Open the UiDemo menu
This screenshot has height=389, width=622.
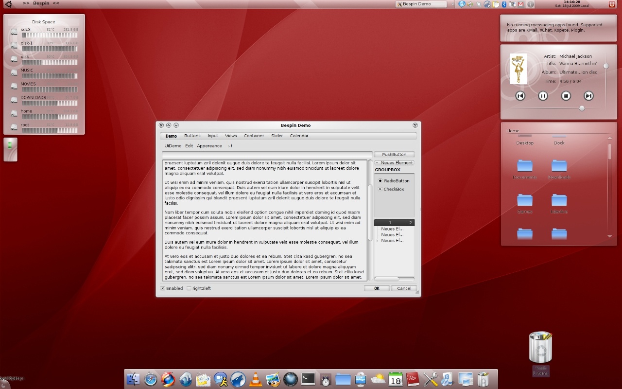pos(173,146)
